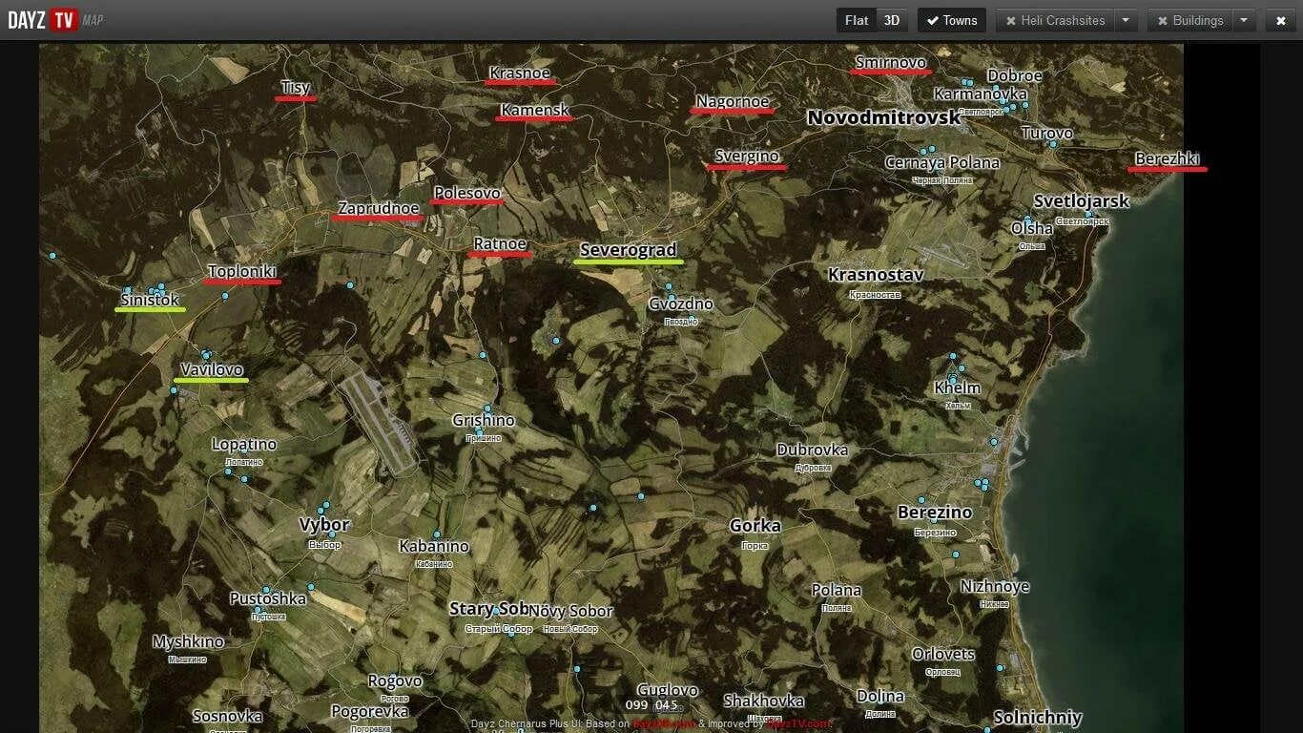
Task: Click the Nizhnoye label
Action: click(x=995, y=586)
